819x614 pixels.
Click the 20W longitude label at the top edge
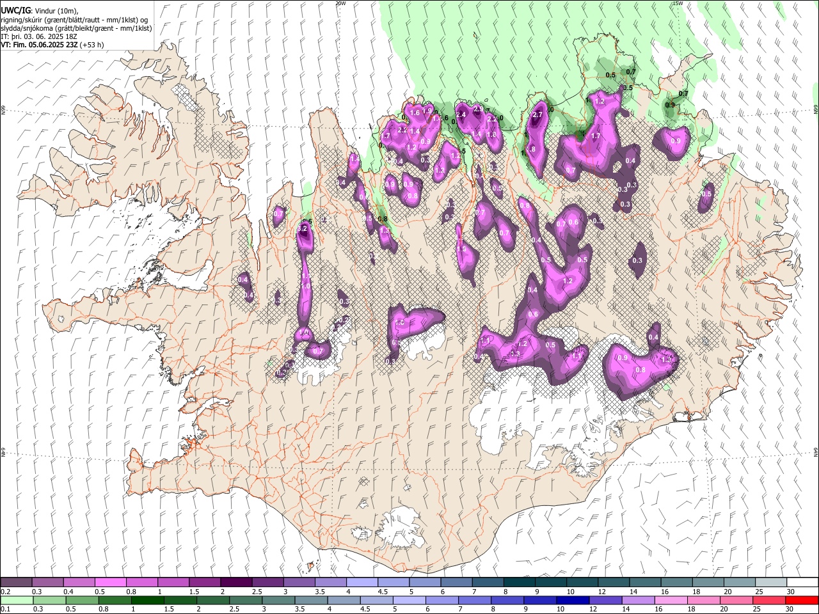coord(340,3)
